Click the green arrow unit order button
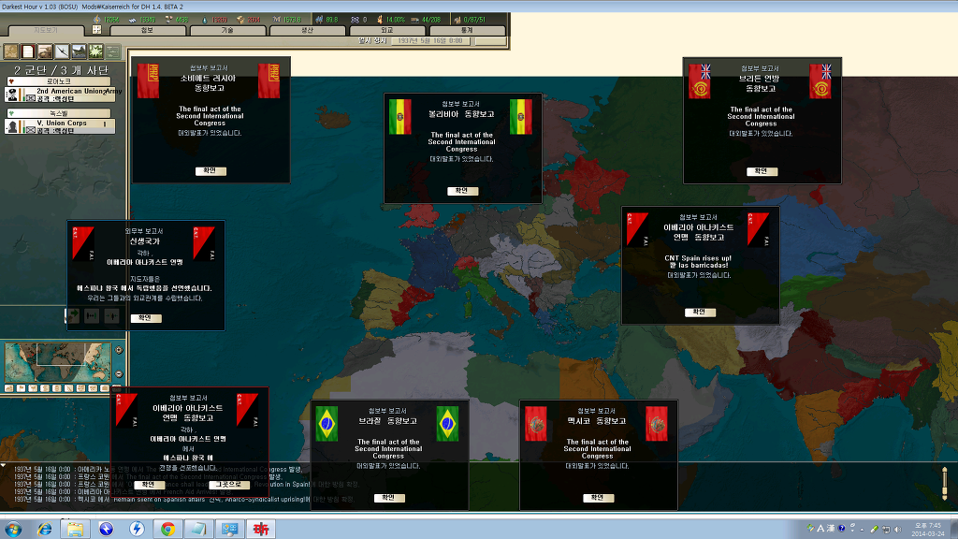The width and height of the screenshot is (958, 539). click(x=73, y=315)
